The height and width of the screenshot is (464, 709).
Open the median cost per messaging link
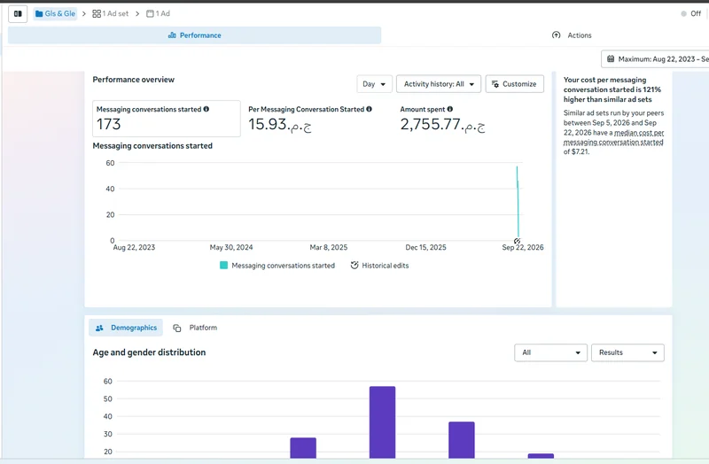(613, 137)
